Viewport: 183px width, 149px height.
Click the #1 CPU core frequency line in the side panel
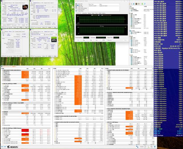coord(168,4)
